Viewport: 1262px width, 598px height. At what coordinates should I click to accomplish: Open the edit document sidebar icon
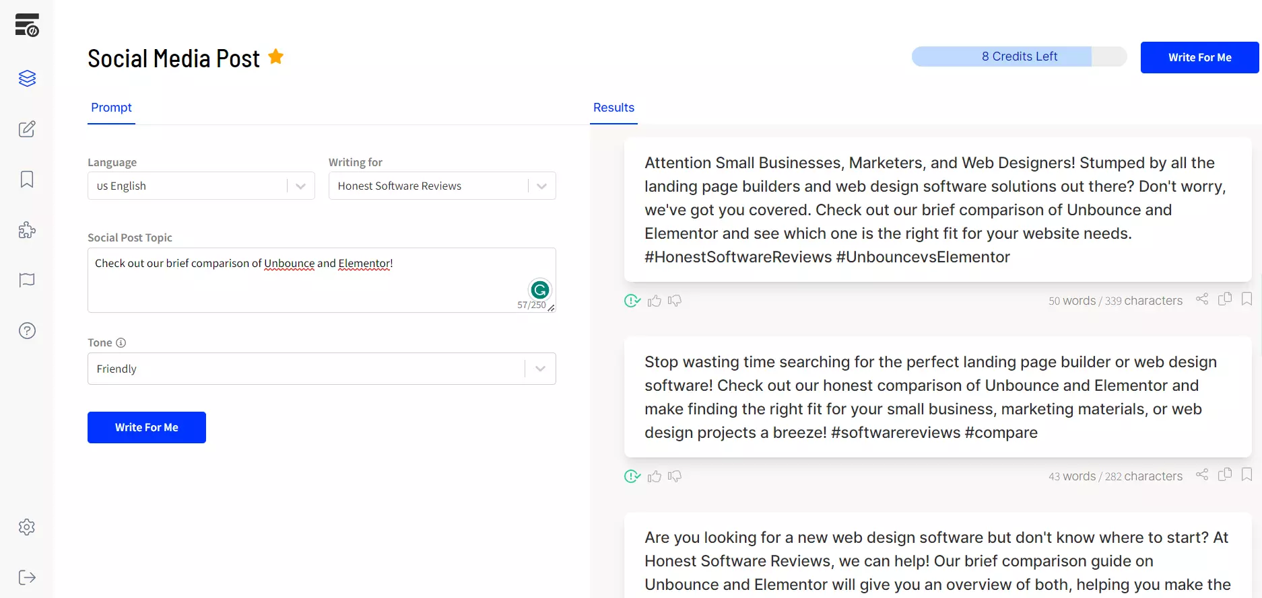pyautogui.click(x=27, y=129)
